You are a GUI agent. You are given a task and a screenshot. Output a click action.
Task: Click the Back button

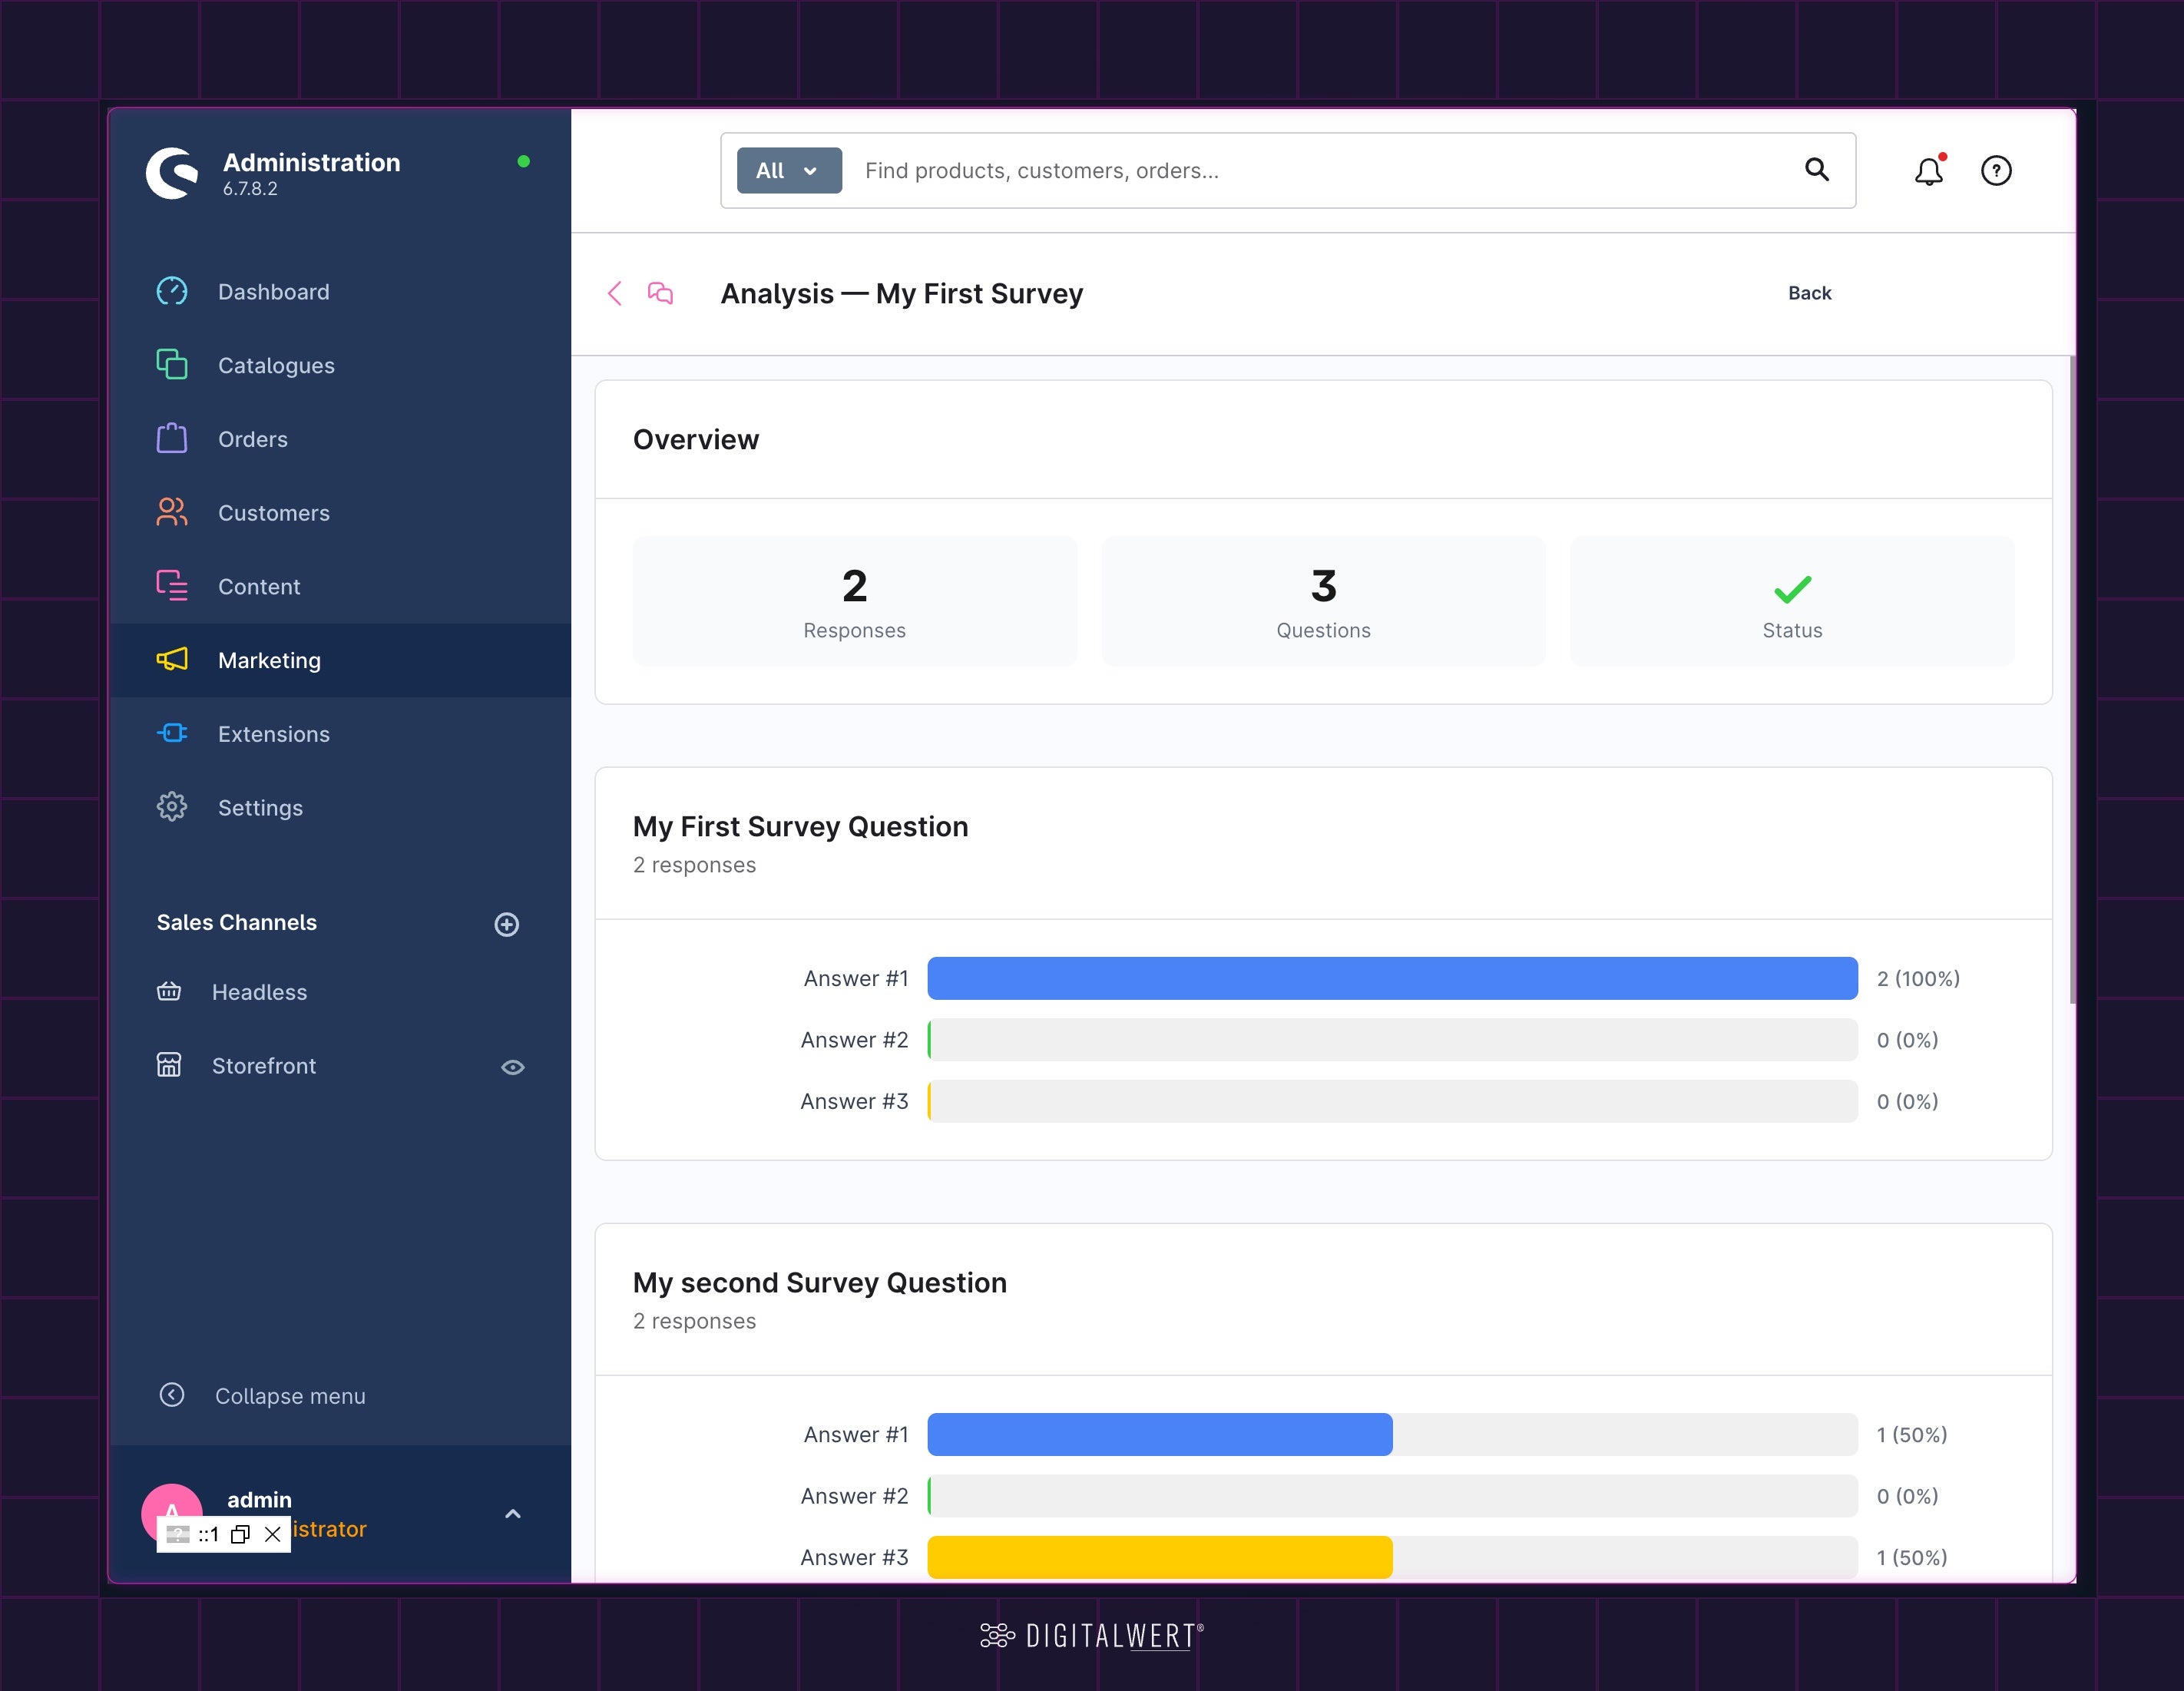click(x=1809, y=293)
